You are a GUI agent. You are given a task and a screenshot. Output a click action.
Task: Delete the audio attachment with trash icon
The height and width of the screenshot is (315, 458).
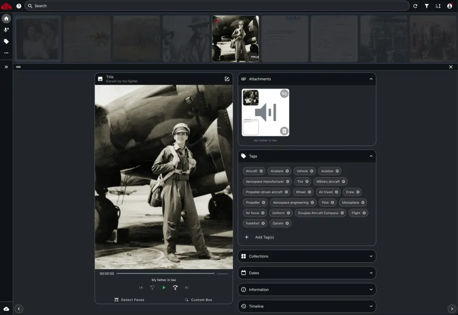[284, 131]
